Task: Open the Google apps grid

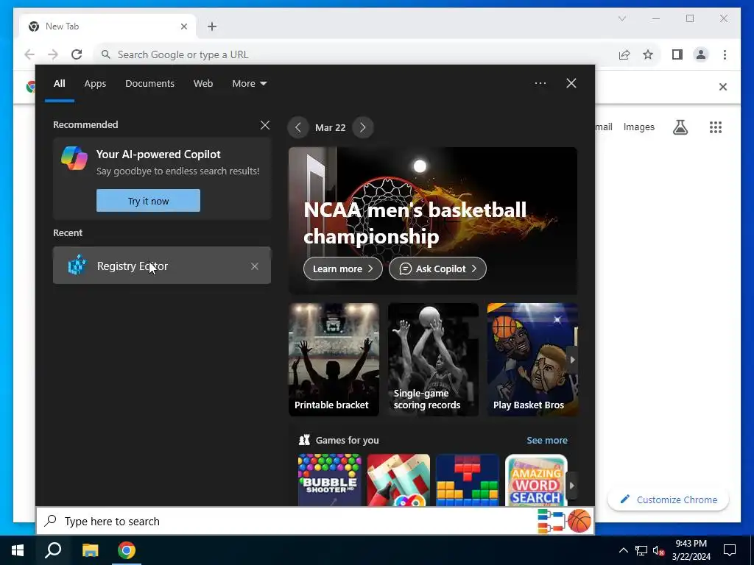Action: (716, 127)
